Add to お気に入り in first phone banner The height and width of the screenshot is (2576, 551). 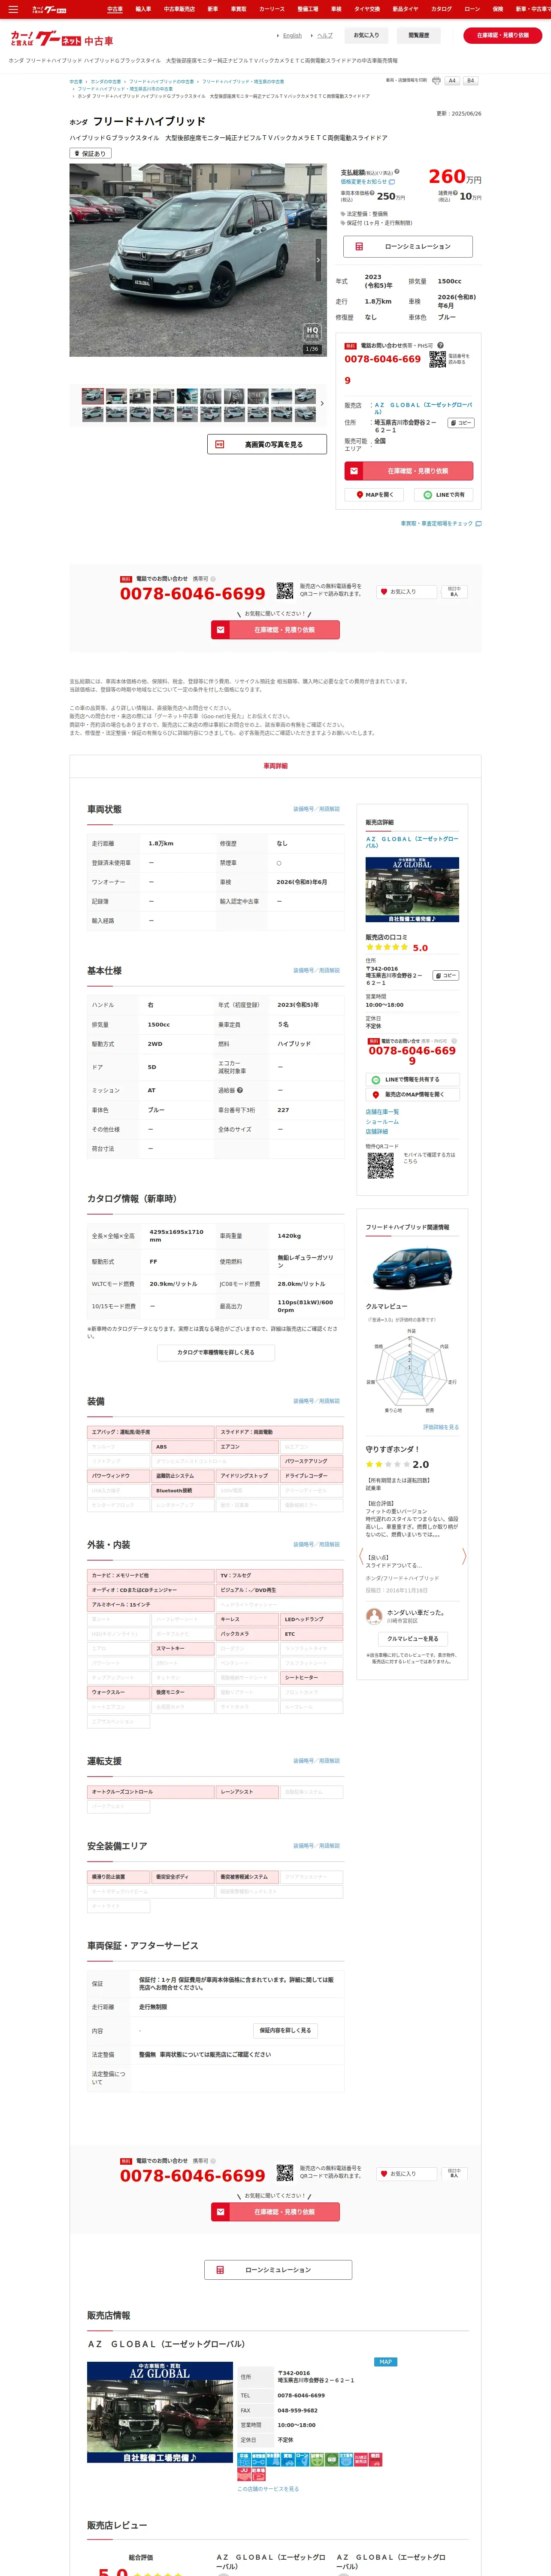(x=406, y=592)
